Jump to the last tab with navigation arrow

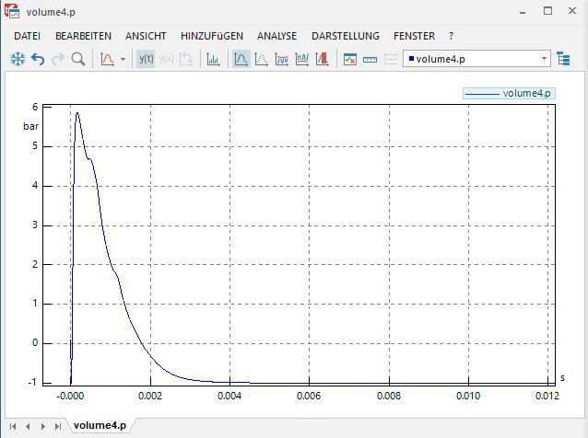click(x=58, y=426)
